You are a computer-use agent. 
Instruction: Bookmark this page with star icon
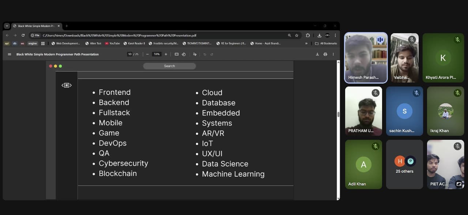point(297,35)
